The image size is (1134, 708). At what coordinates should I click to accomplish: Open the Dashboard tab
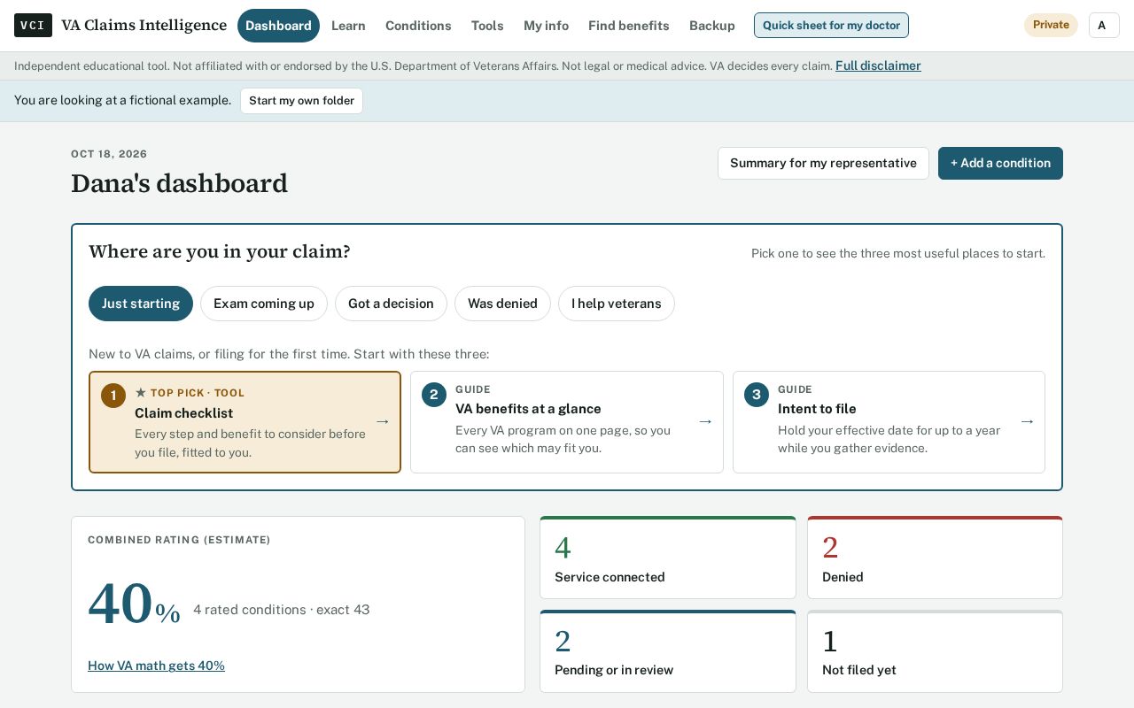pos(278,26)
